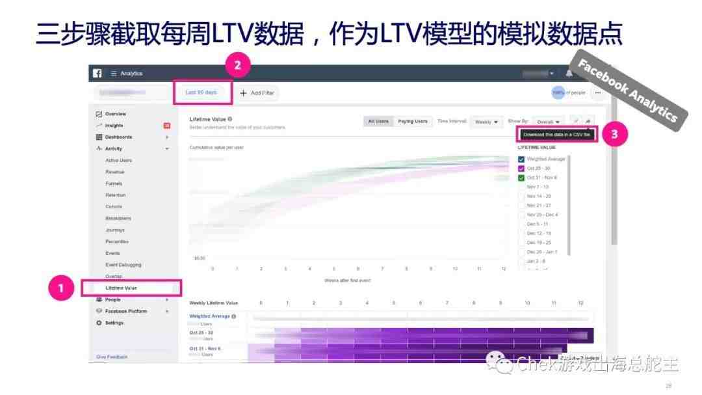Click the Overlap sidebar item
702x395 pixels.
click(x=113, y=277)
